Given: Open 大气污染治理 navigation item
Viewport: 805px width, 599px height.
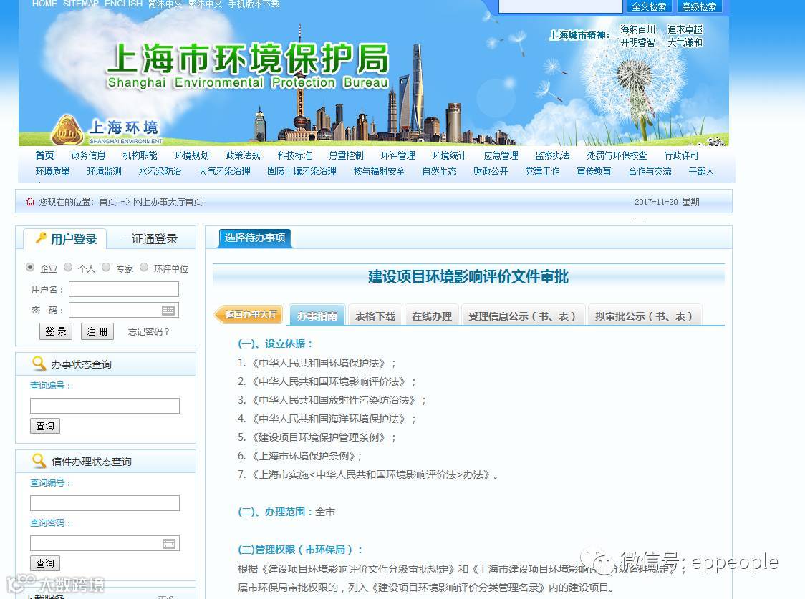Looking at the screenshot, I should [224, 171].
